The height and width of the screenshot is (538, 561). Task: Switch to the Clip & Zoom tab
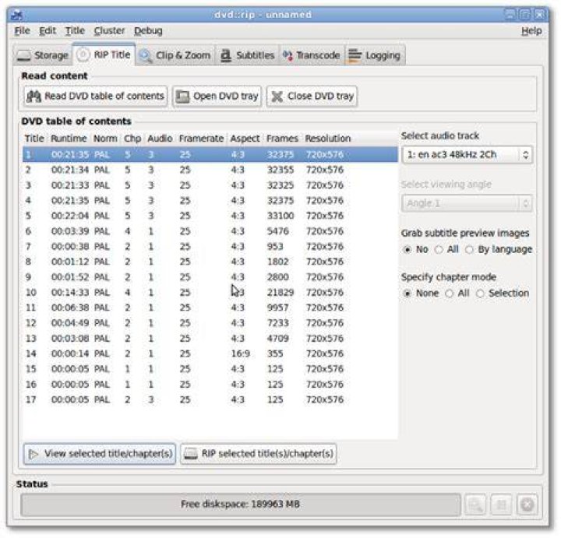point(175,55)
